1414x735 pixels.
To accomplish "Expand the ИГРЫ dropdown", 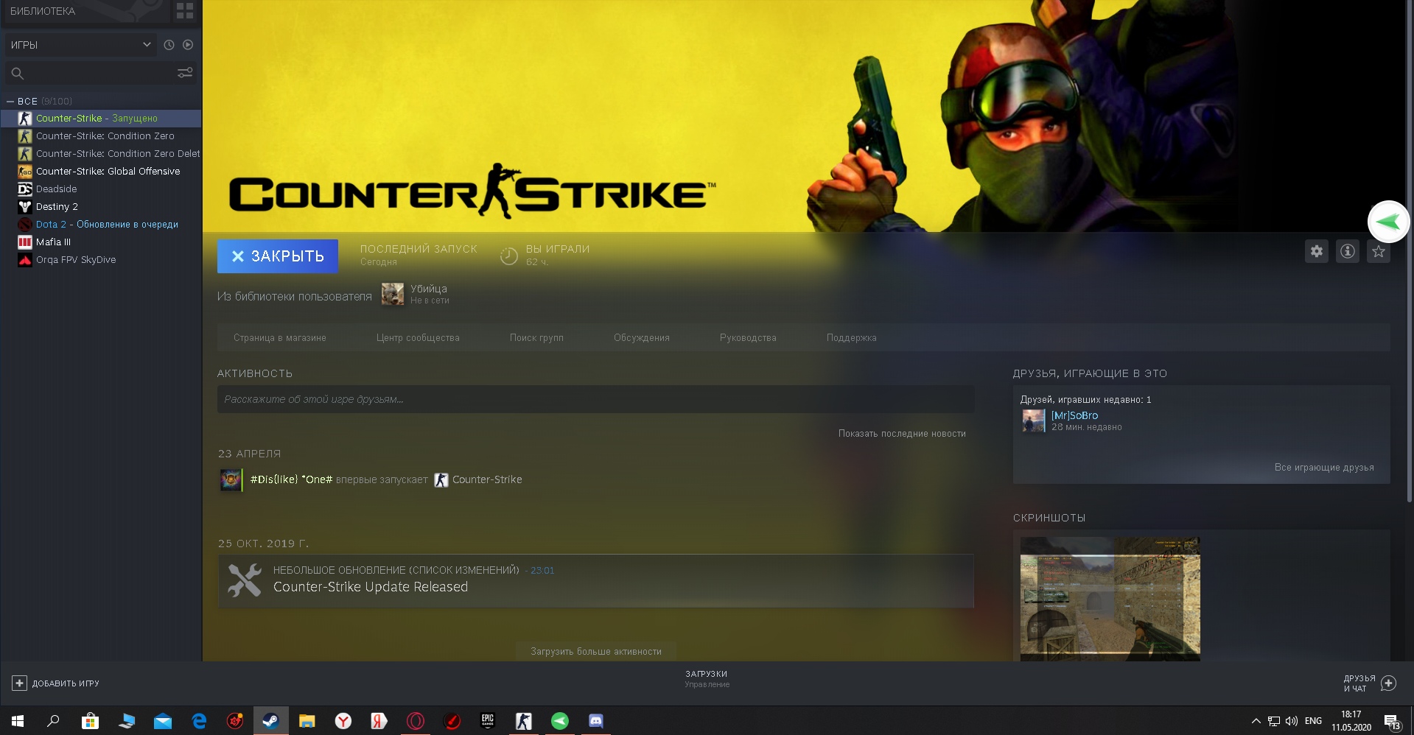I will (x=80, y=45).
